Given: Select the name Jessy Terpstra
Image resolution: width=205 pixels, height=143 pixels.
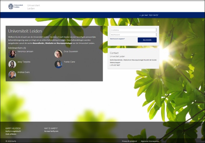Looking at the screenshot, I should pos(24,62).
